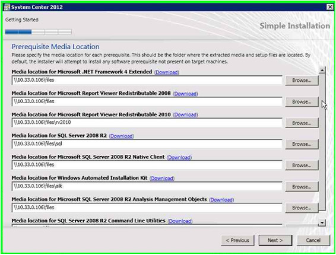336x255 pixels.
Task: Click the scrollbar down arrow
Action: [322, 223]
